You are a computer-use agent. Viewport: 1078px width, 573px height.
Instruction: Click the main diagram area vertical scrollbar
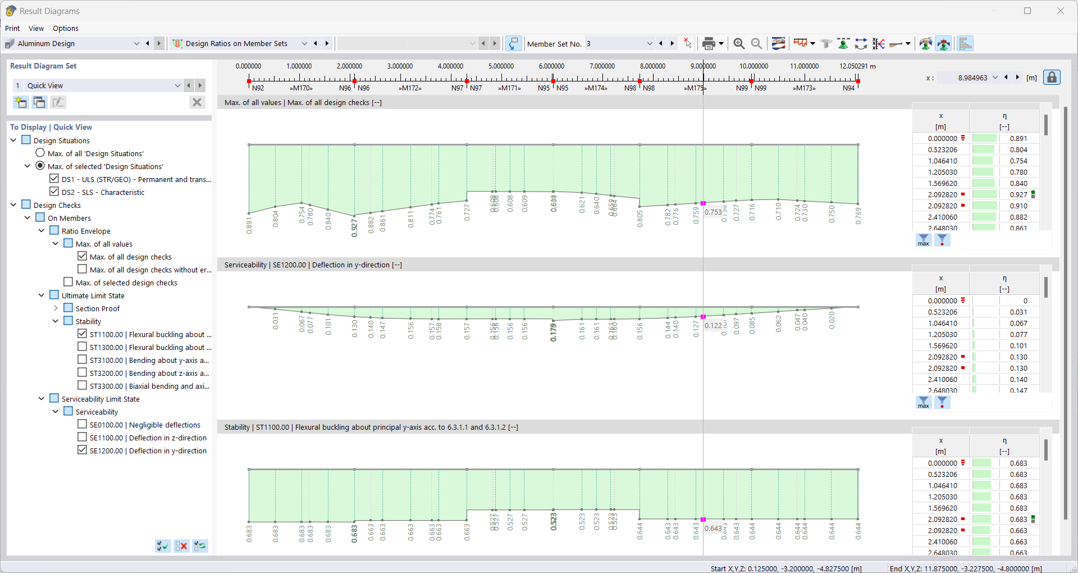1065,312
